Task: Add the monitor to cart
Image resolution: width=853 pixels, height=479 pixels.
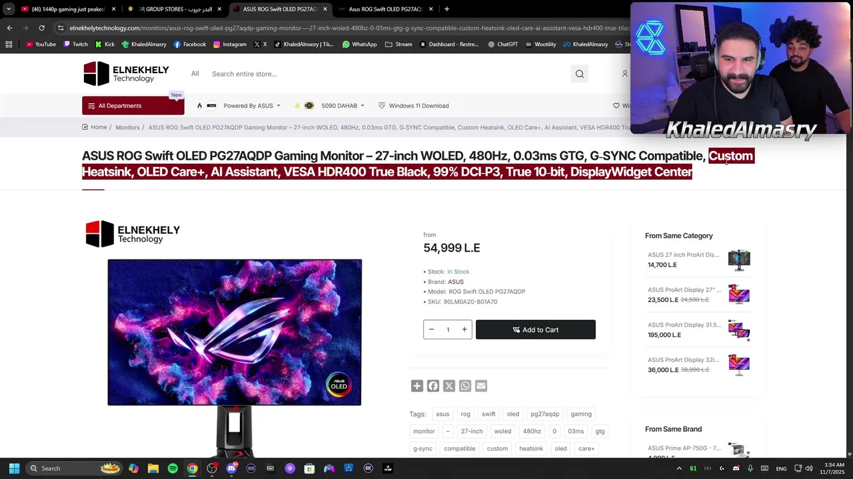Action: click(x=536, y=329)
